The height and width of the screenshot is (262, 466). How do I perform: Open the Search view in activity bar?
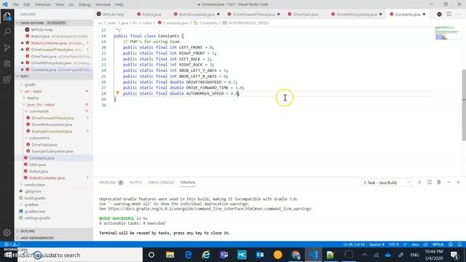click(7, 32)
